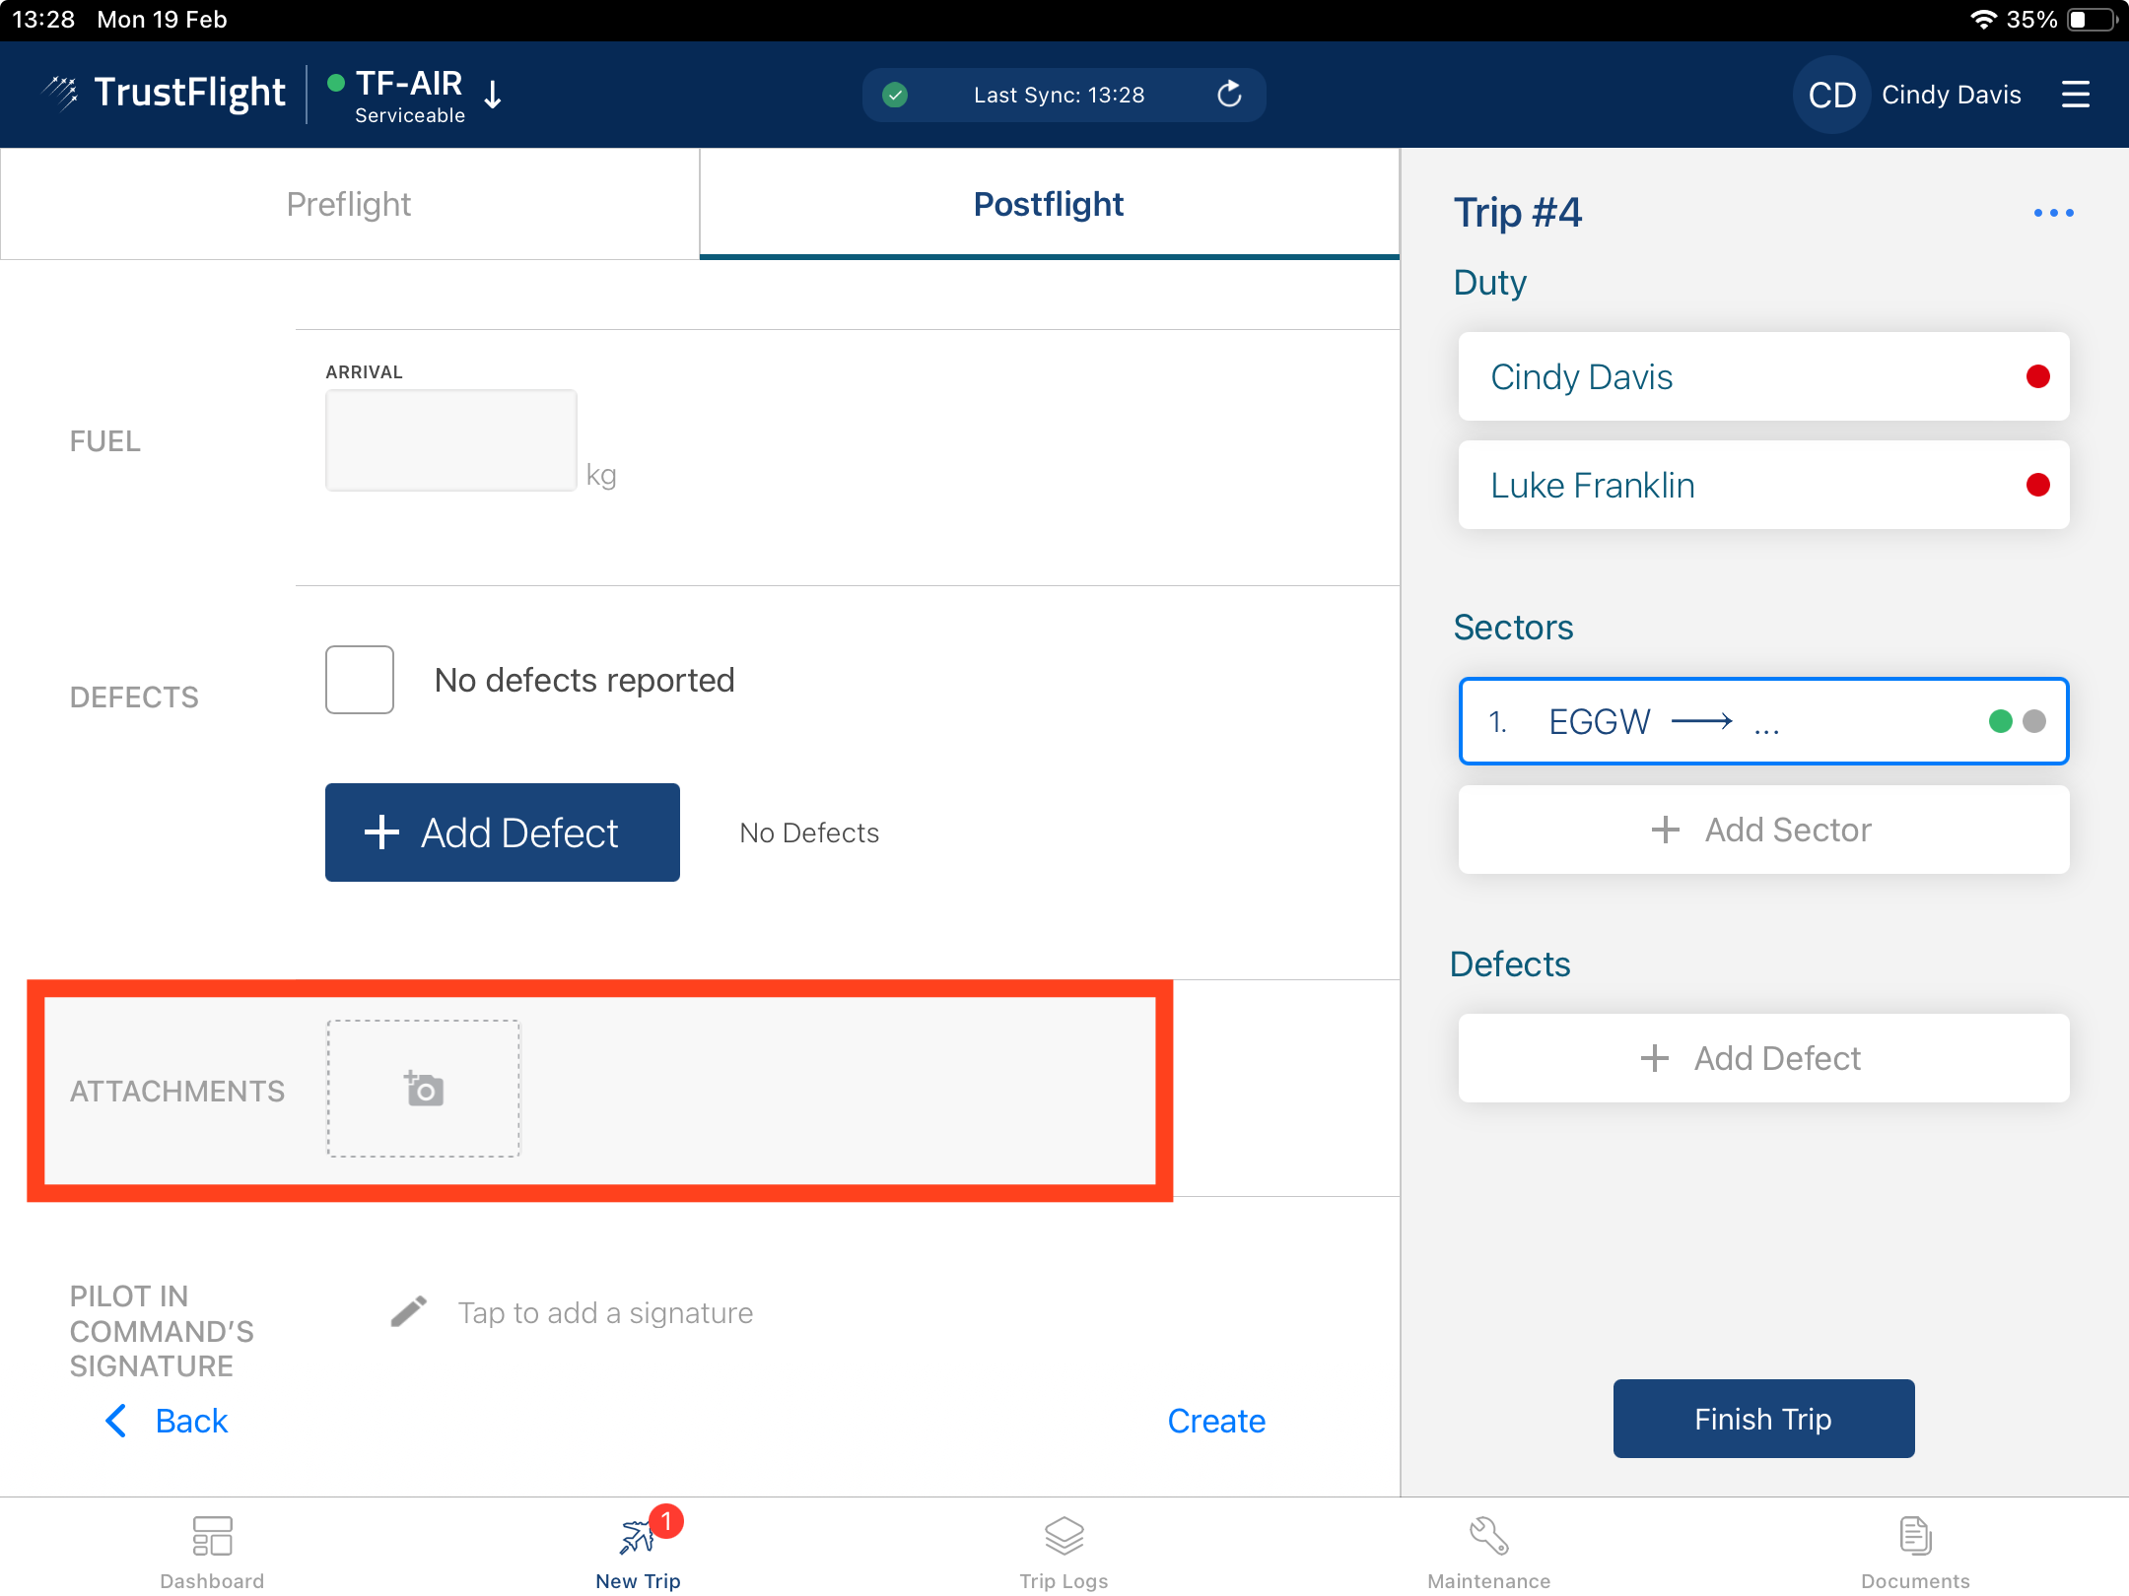
Task: Tap the Cindy Davis duty card
Action: tap(1762, 376)
